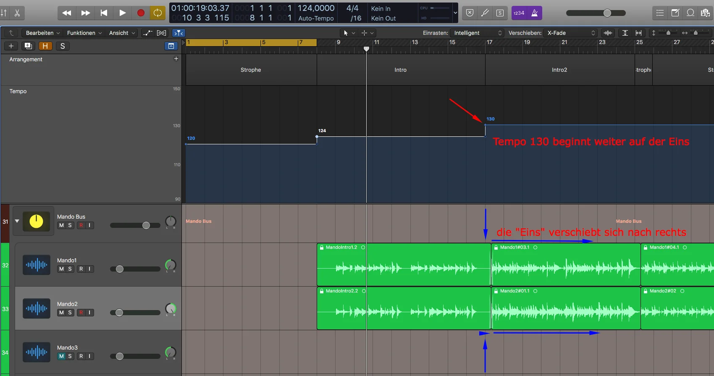Click the global tracks display button
This screenshot has height=376, width=714.
[x=171, y=46]
